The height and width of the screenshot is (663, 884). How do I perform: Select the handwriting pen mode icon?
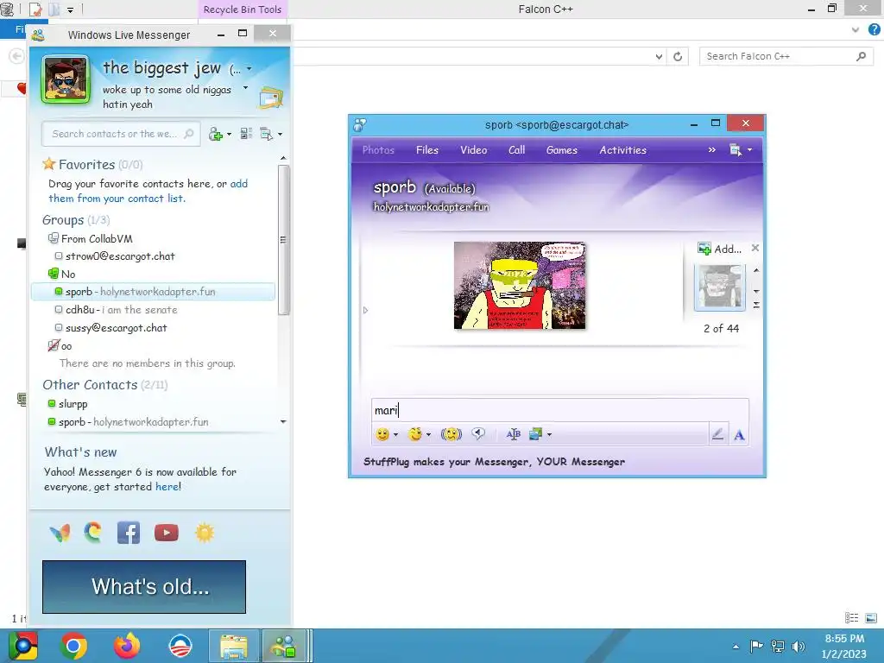717,434
